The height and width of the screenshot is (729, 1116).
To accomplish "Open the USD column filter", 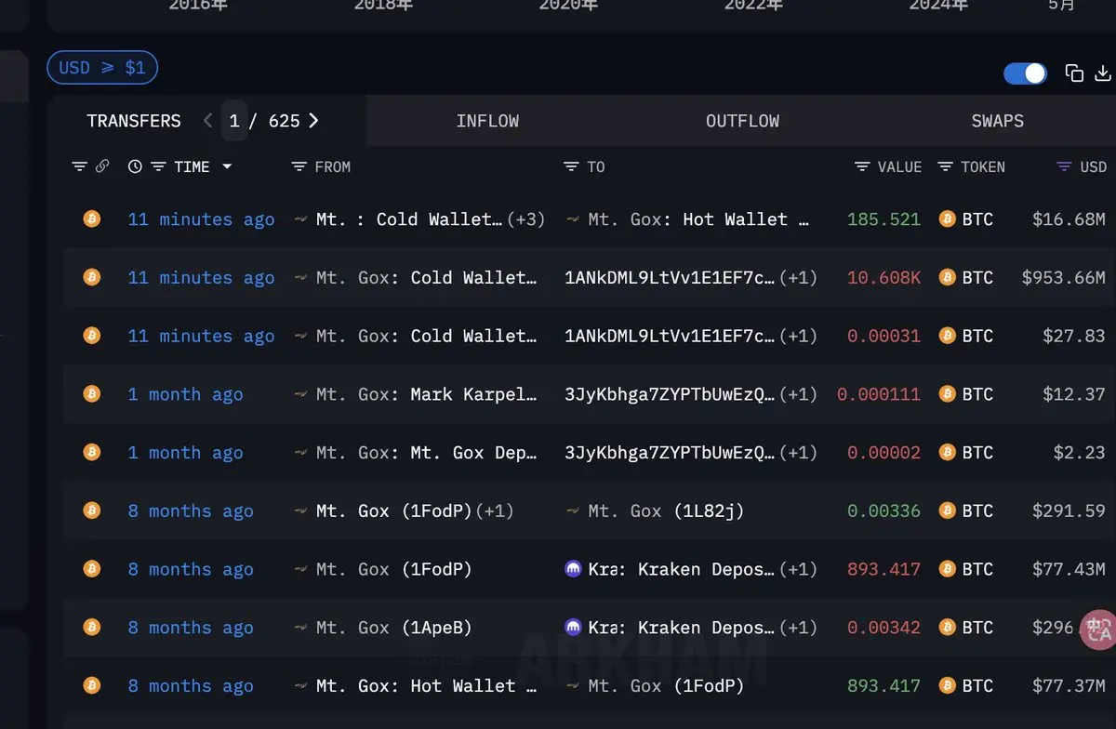I will (x=1064, y=166).
